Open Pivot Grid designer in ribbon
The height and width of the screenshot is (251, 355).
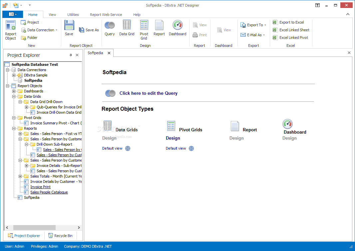tap(144, 30)
